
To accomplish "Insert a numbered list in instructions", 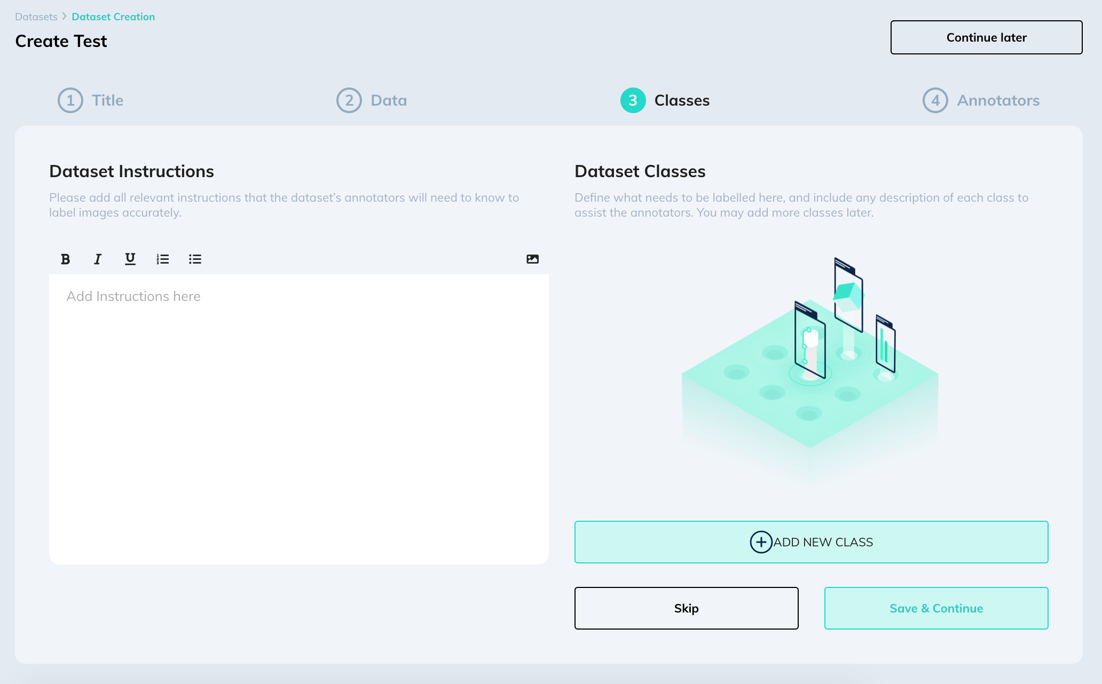I will point(162,259).
